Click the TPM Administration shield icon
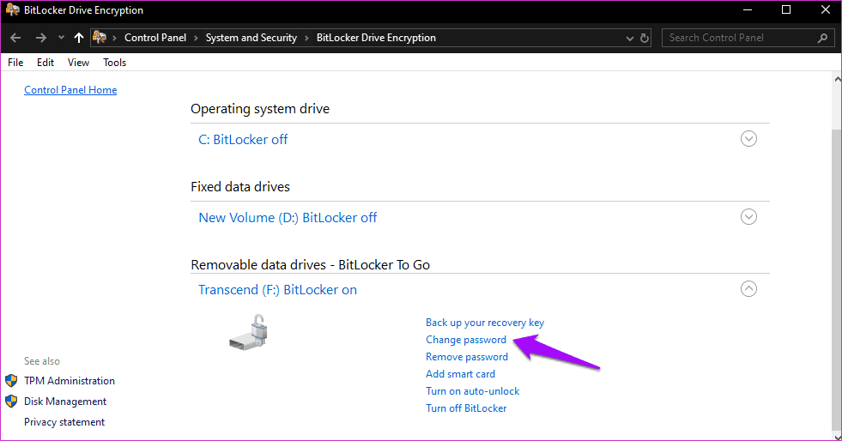Image resolution: width=842 pixels, height=441 pixels. tap(11, 381)
